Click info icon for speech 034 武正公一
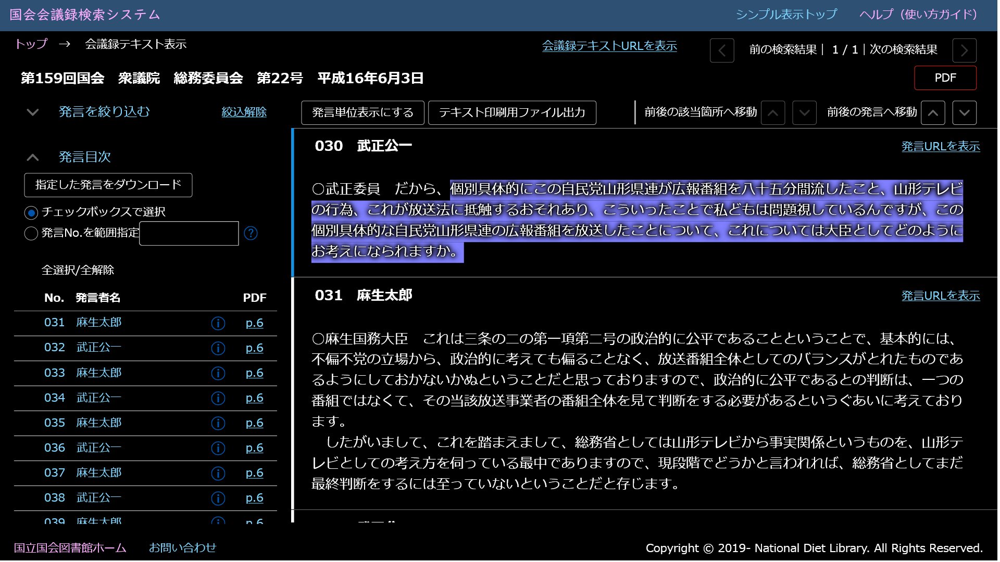 tap(218, 399)
